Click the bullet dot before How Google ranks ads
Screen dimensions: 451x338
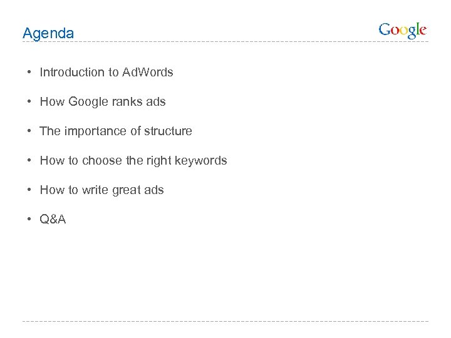[30, 101]
